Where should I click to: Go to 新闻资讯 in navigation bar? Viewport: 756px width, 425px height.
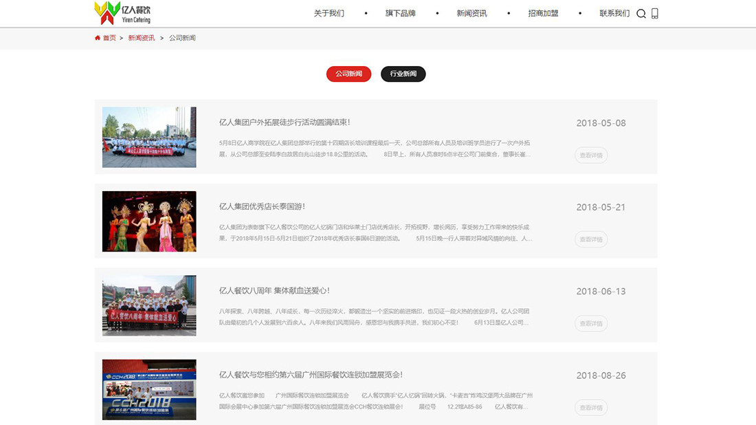[471, 13]
